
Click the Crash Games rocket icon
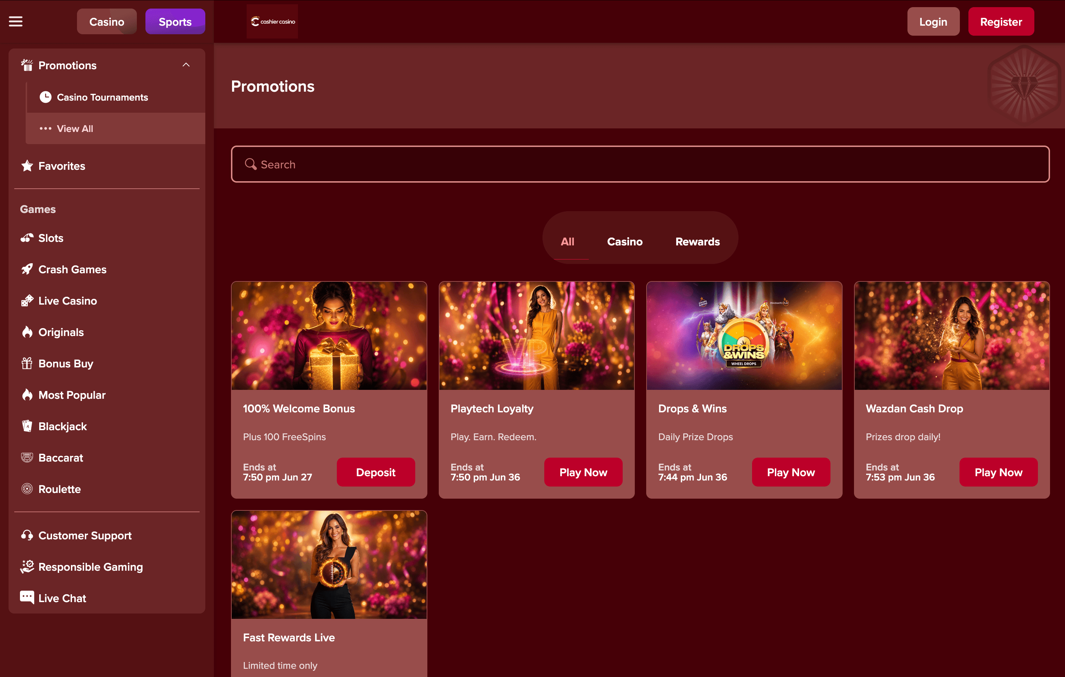27,269
